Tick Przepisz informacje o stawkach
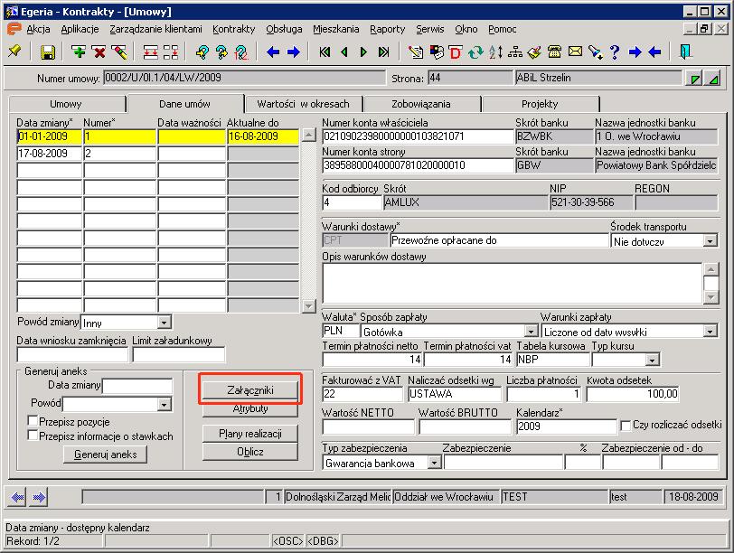 click(x=33, y=436)
